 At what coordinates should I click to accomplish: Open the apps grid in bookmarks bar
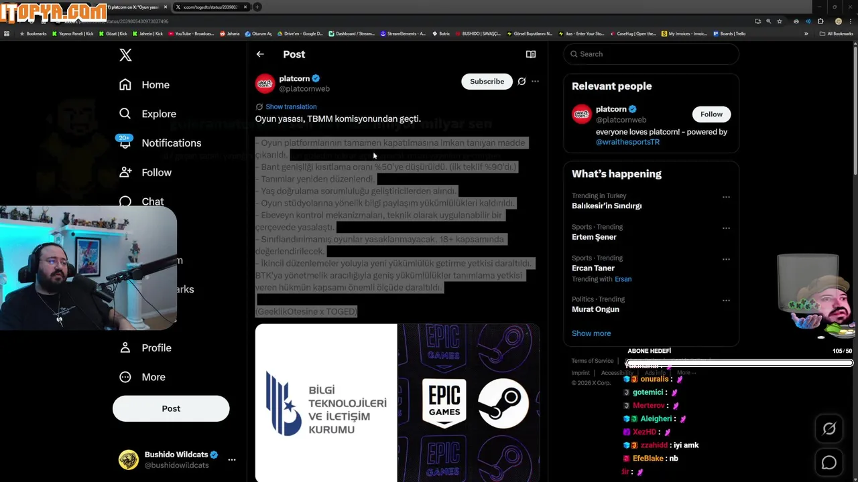point(7,33)
